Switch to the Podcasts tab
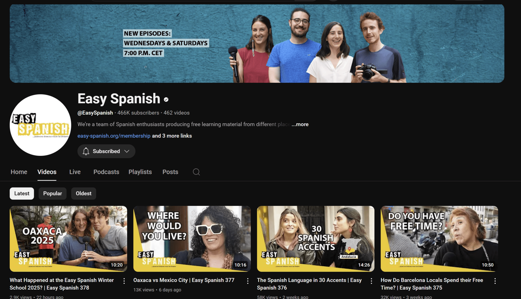This screenshot has height=299, width=521. click(106, 172)
